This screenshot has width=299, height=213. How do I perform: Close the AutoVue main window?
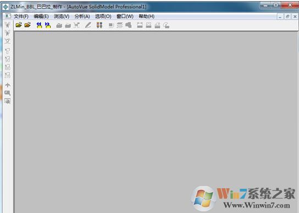290,6
